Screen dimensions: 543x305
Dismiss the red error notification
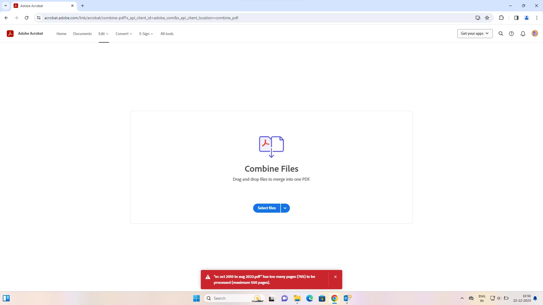(x=335, y=277)
